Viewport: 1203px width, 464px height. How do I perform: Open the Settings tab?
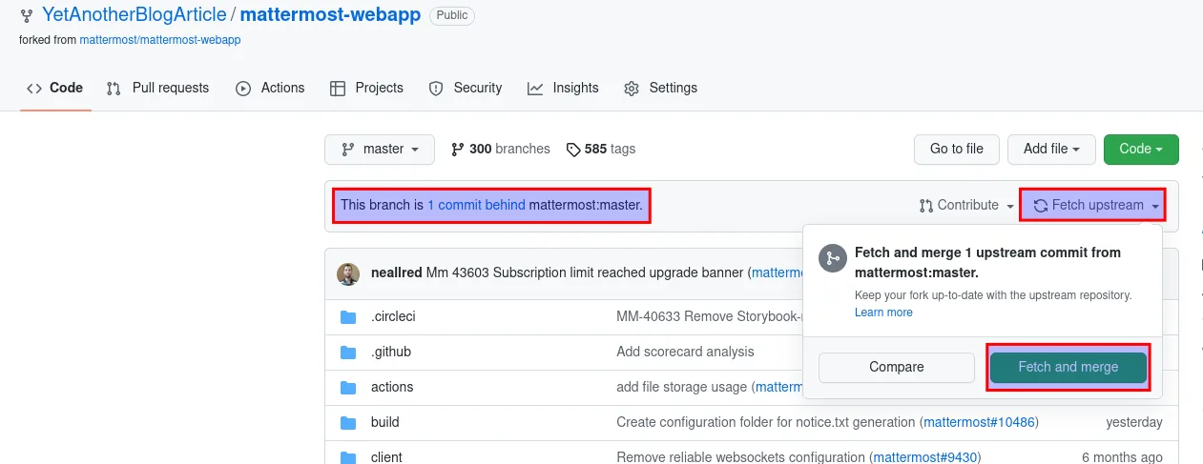click(x=660, y=88)
